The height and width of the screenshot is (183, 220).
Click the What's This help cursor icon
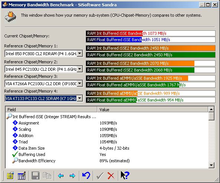[125, 175]
